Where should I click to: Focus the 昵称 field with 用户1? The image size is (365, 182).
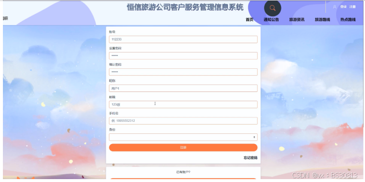183,88
